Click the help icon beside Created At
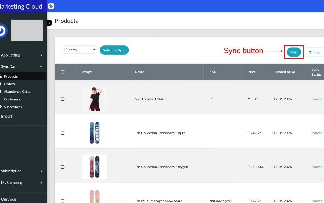This screenshot has height=203, width=324. [293, 72]
